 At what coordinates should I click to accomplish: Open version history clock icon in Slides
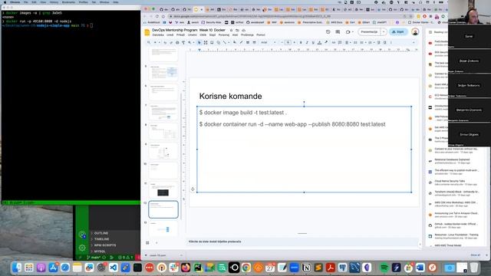tap(328, 32)
